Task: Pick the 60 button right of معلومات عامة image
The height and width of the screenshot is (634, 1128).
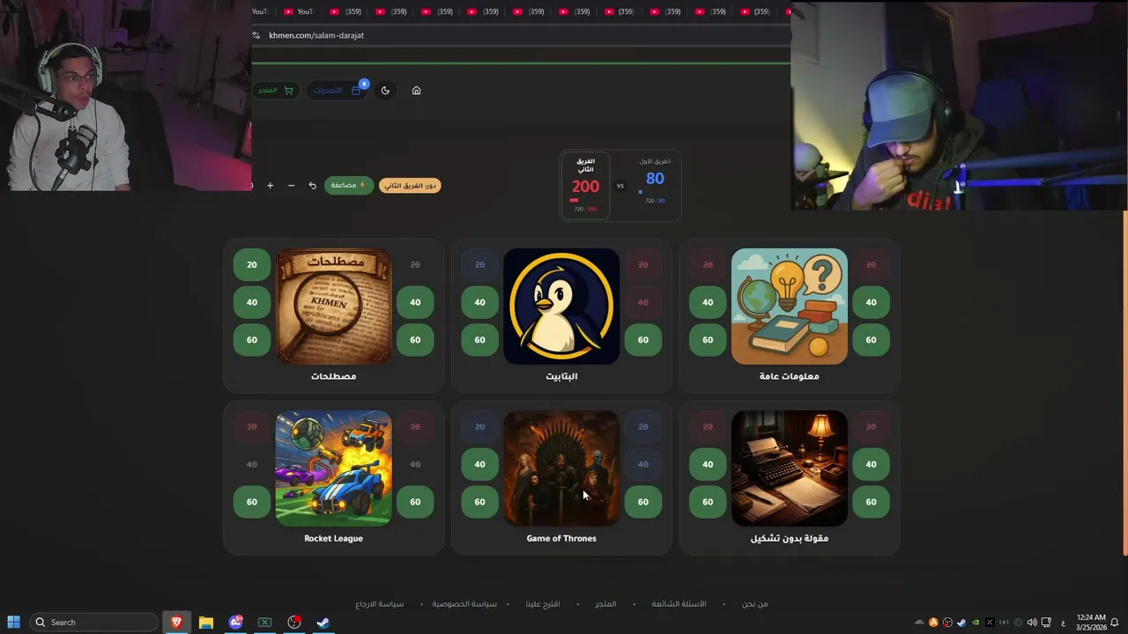Action: (x=871, y=340)
